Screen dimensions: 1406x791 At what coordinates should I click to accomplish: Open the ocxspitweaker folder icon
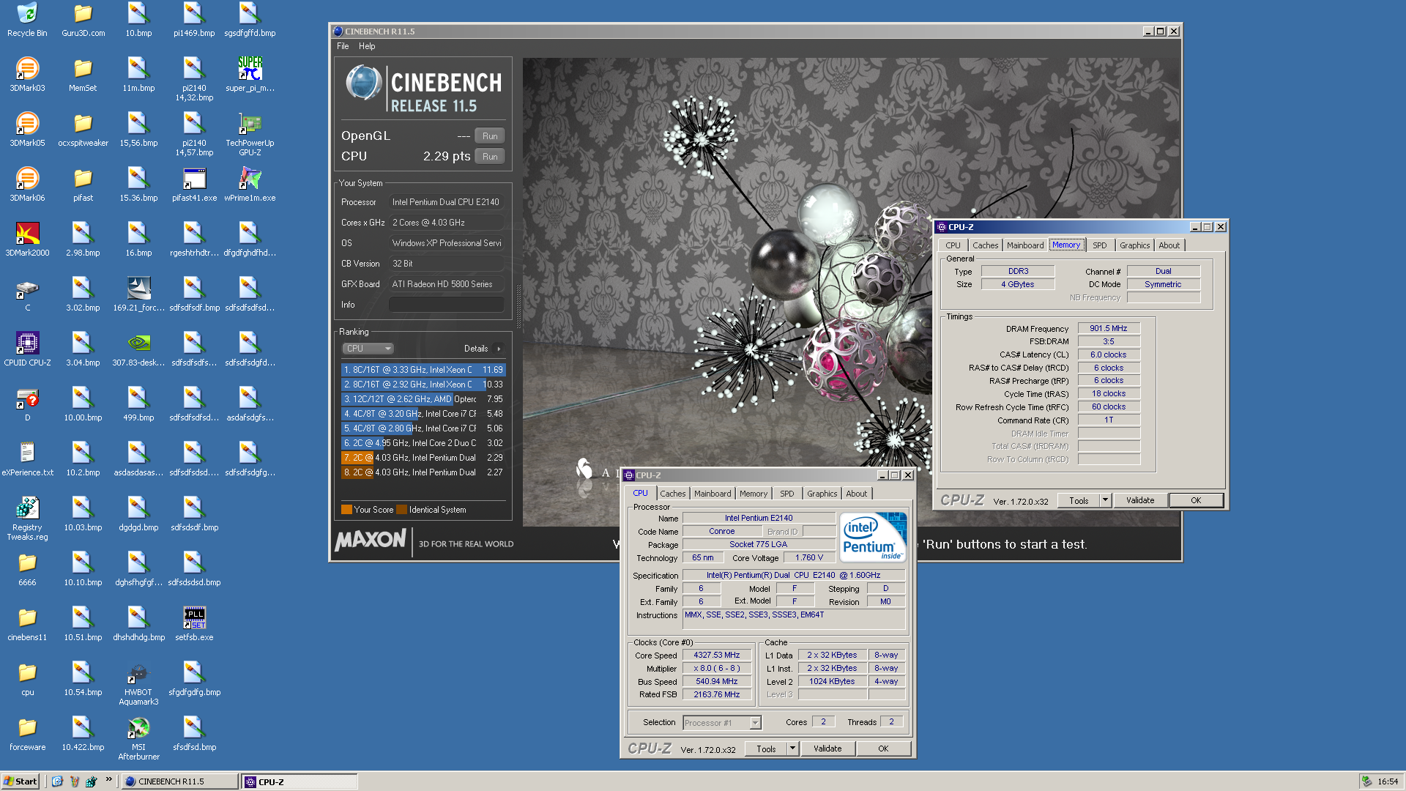(83, 130)
